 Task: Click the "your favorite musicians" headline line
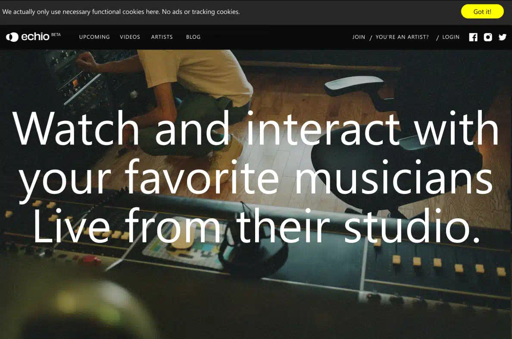(256, 177)
